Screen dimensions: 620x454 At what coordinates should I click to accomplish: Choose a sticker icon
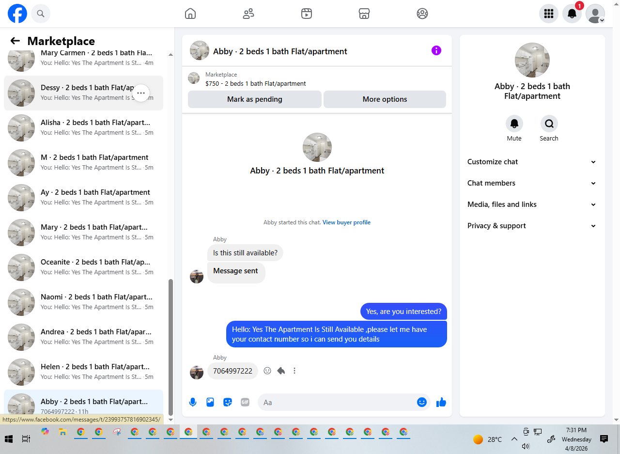(x=228, y=402)
